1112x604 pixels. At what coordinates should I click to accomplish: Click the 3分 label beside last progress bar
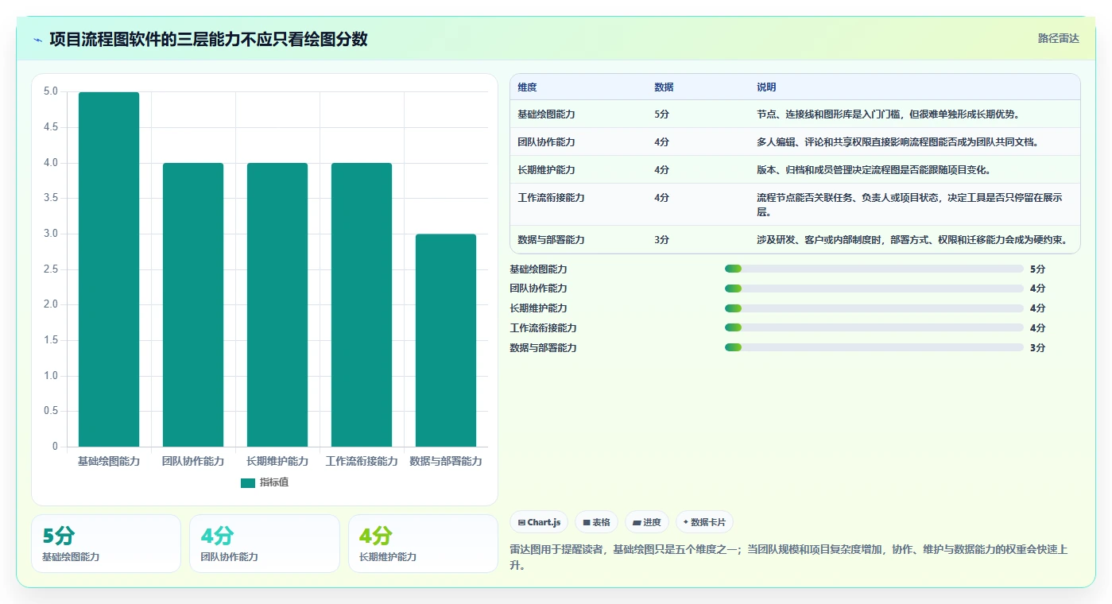(x=1037, y=348)
